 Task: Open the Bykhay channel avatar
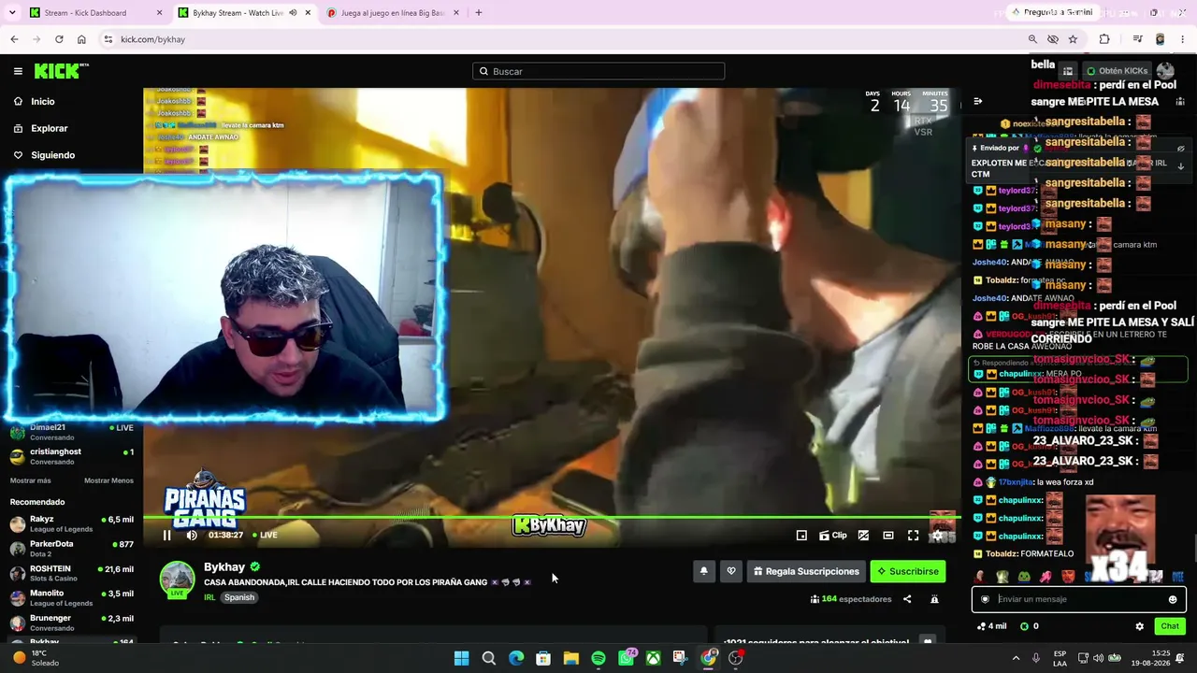click(x=177, y=579)
